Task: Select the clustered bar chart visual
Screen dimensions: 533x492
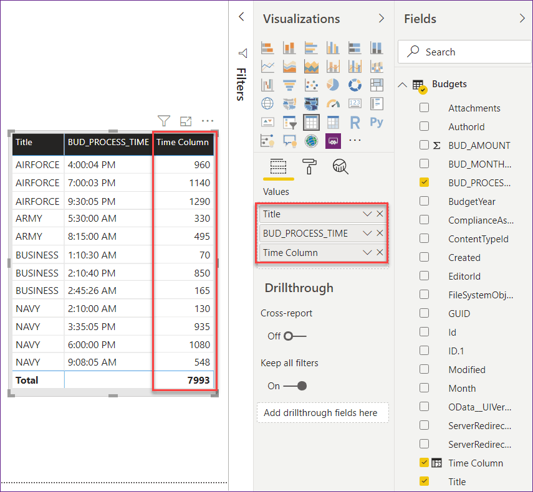Action: pyautogui.click(x=311, y=48)
